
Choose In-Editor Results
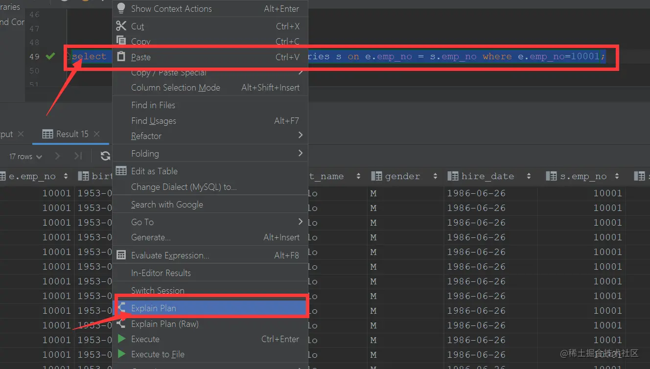210,273
